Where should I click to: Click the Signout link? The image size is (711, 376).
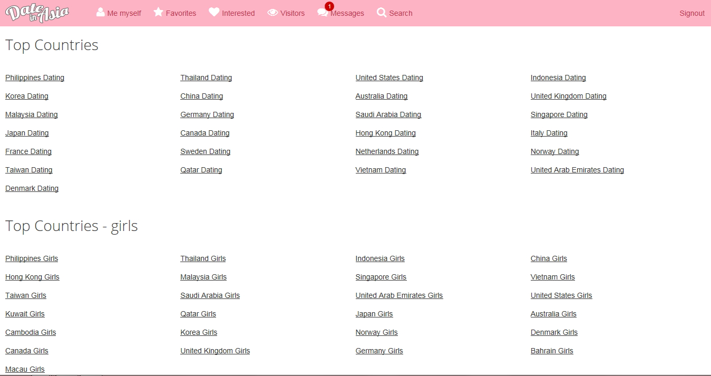691,13
